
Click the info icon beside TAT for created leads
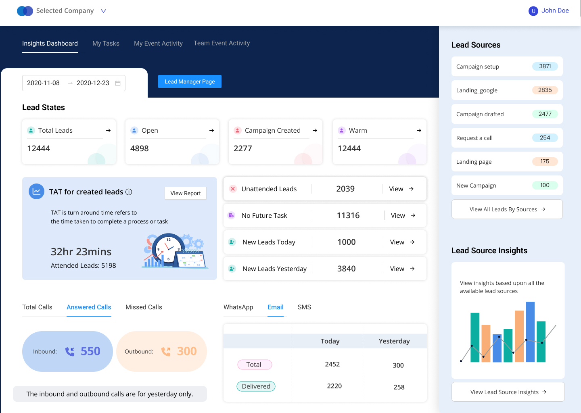[129, 192]
